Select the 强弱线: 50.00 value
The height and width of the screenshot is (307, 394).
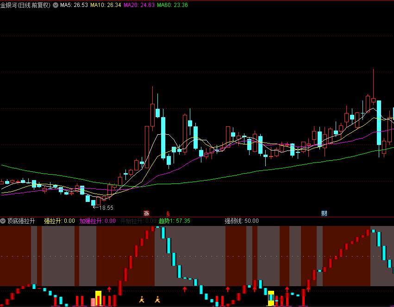(242, 221)
